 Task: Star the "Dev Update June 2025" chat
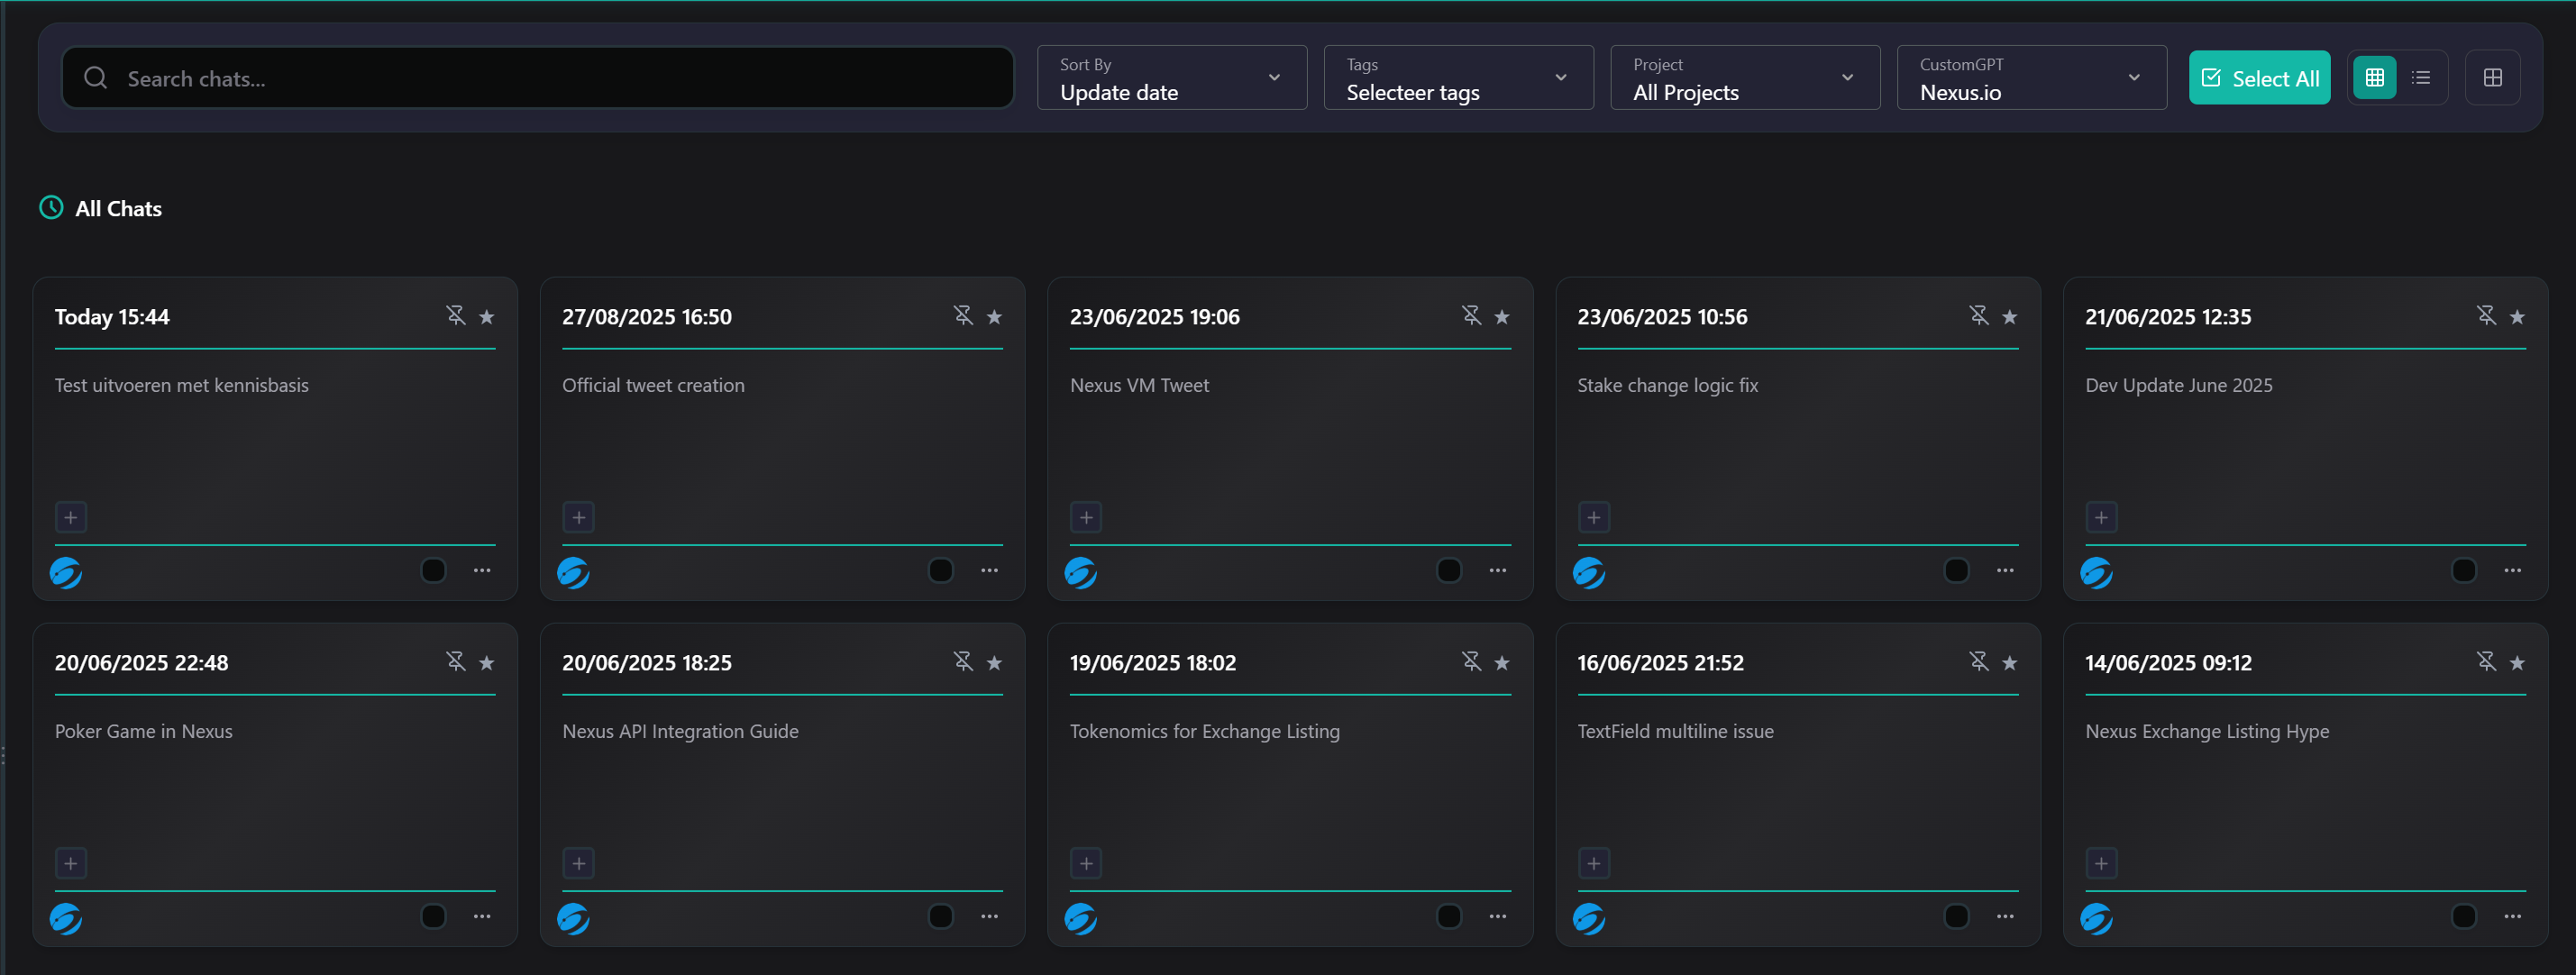tap(2517, 316)
